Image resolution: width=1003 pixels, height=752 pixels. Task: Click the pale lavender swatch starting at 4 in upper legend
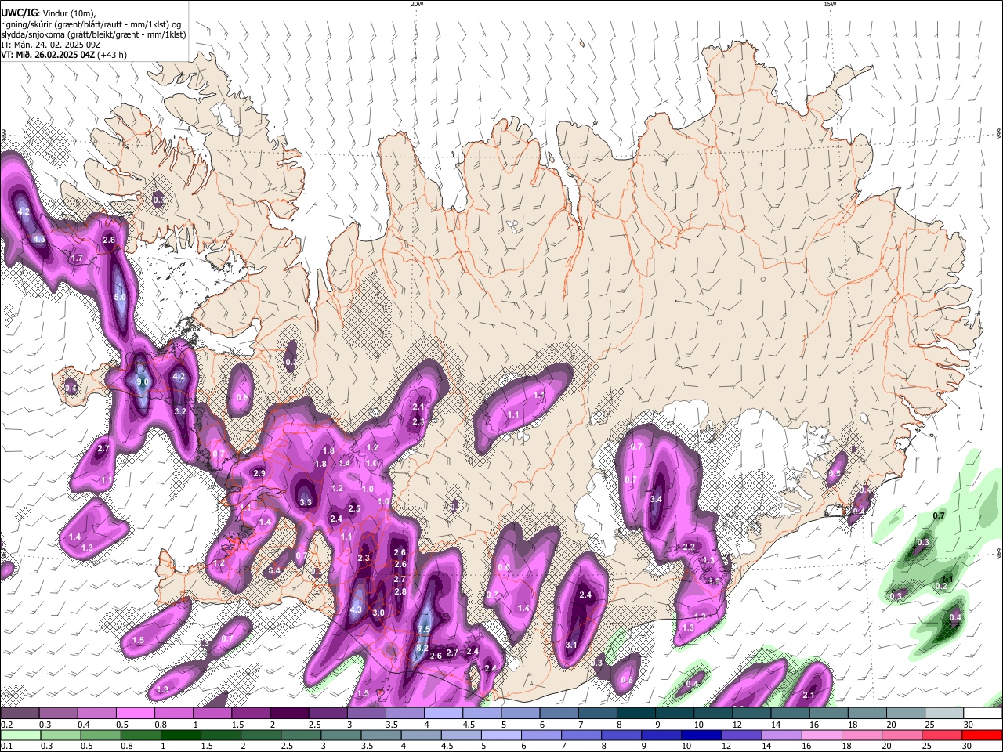(x=444, y=714)
